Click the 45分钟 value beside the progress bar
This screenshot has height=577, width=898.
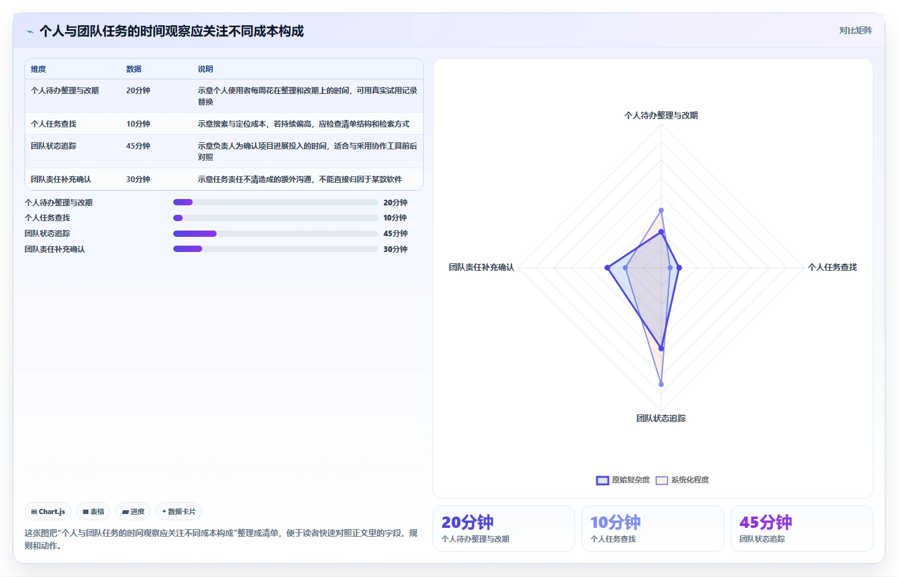[x=395, y=234]
